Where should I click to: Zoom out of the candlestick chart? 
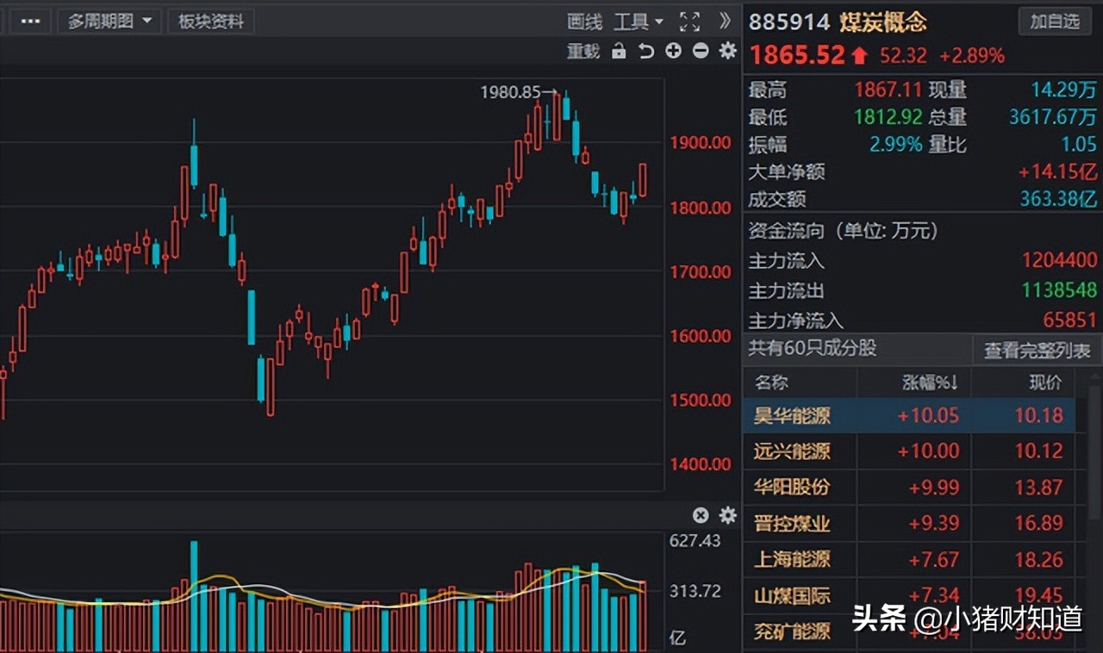pyautogui.click(x=699, y=52)
